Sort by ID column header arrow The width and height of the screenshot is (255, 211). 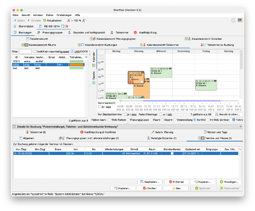point(20,57)
